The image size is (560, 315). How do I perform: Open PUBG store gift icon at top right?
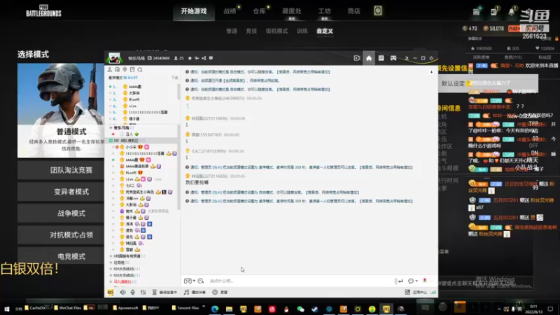tap(477, 11)
